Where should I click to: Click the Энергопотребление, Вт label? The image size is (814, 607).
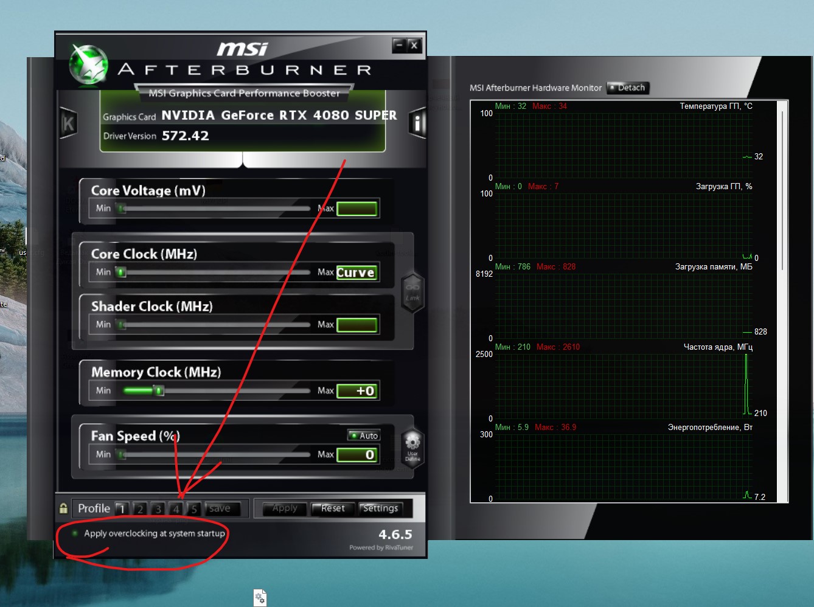pyautogui.click(x=710, y=427)
